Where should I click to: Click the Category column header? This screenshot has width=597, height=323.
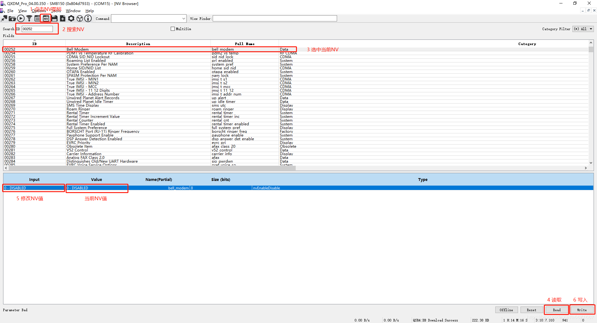(527, 44)
